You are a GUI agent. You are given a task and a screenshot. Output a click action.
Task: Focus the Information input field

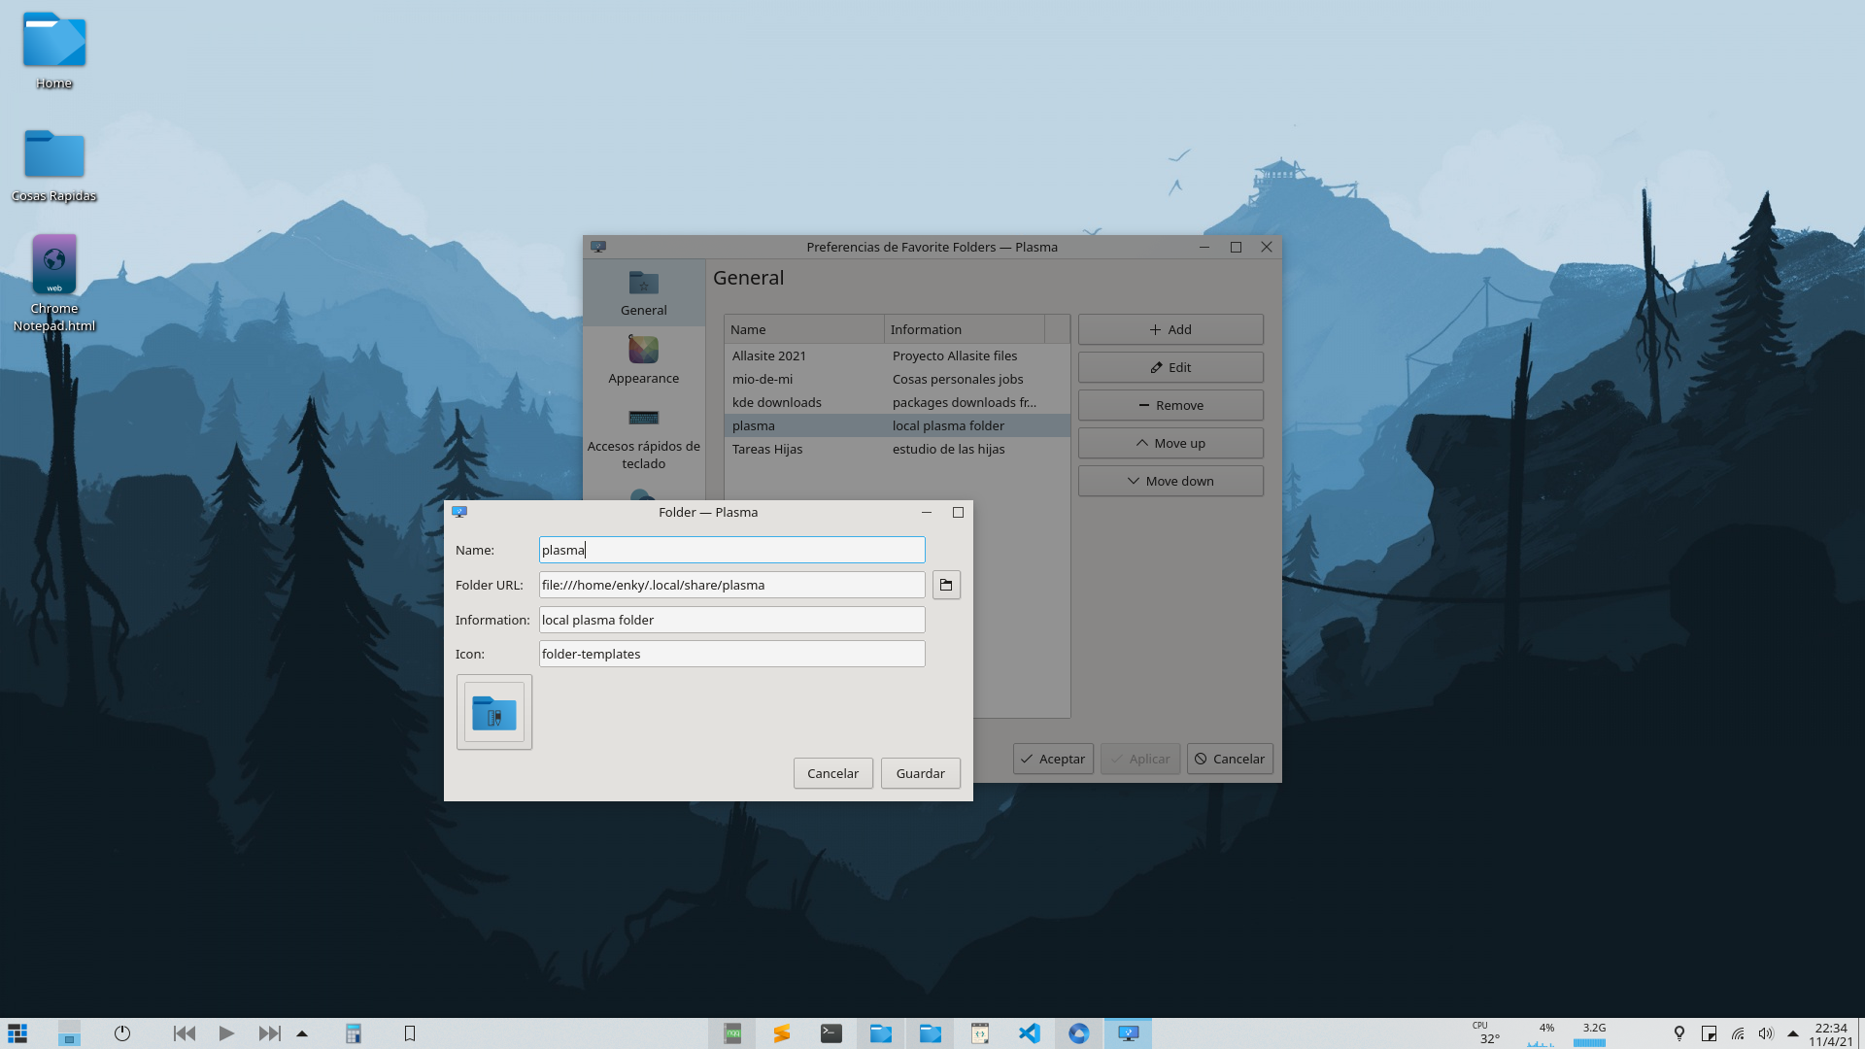pyautogui.click(x=732, y=620)
